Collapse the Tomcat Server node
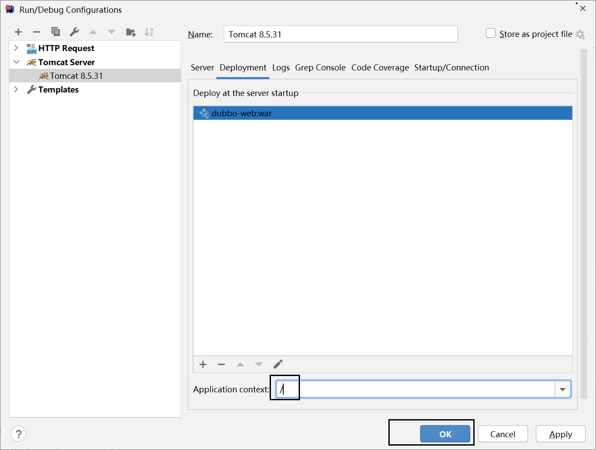596x450 pixels. point(16,62)
